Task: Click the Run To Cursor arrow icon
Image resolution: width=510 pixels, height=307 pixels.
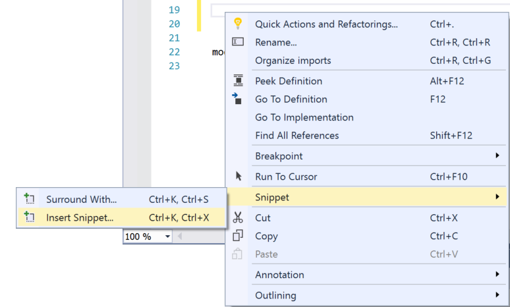Action: click(x=239, y=177)
